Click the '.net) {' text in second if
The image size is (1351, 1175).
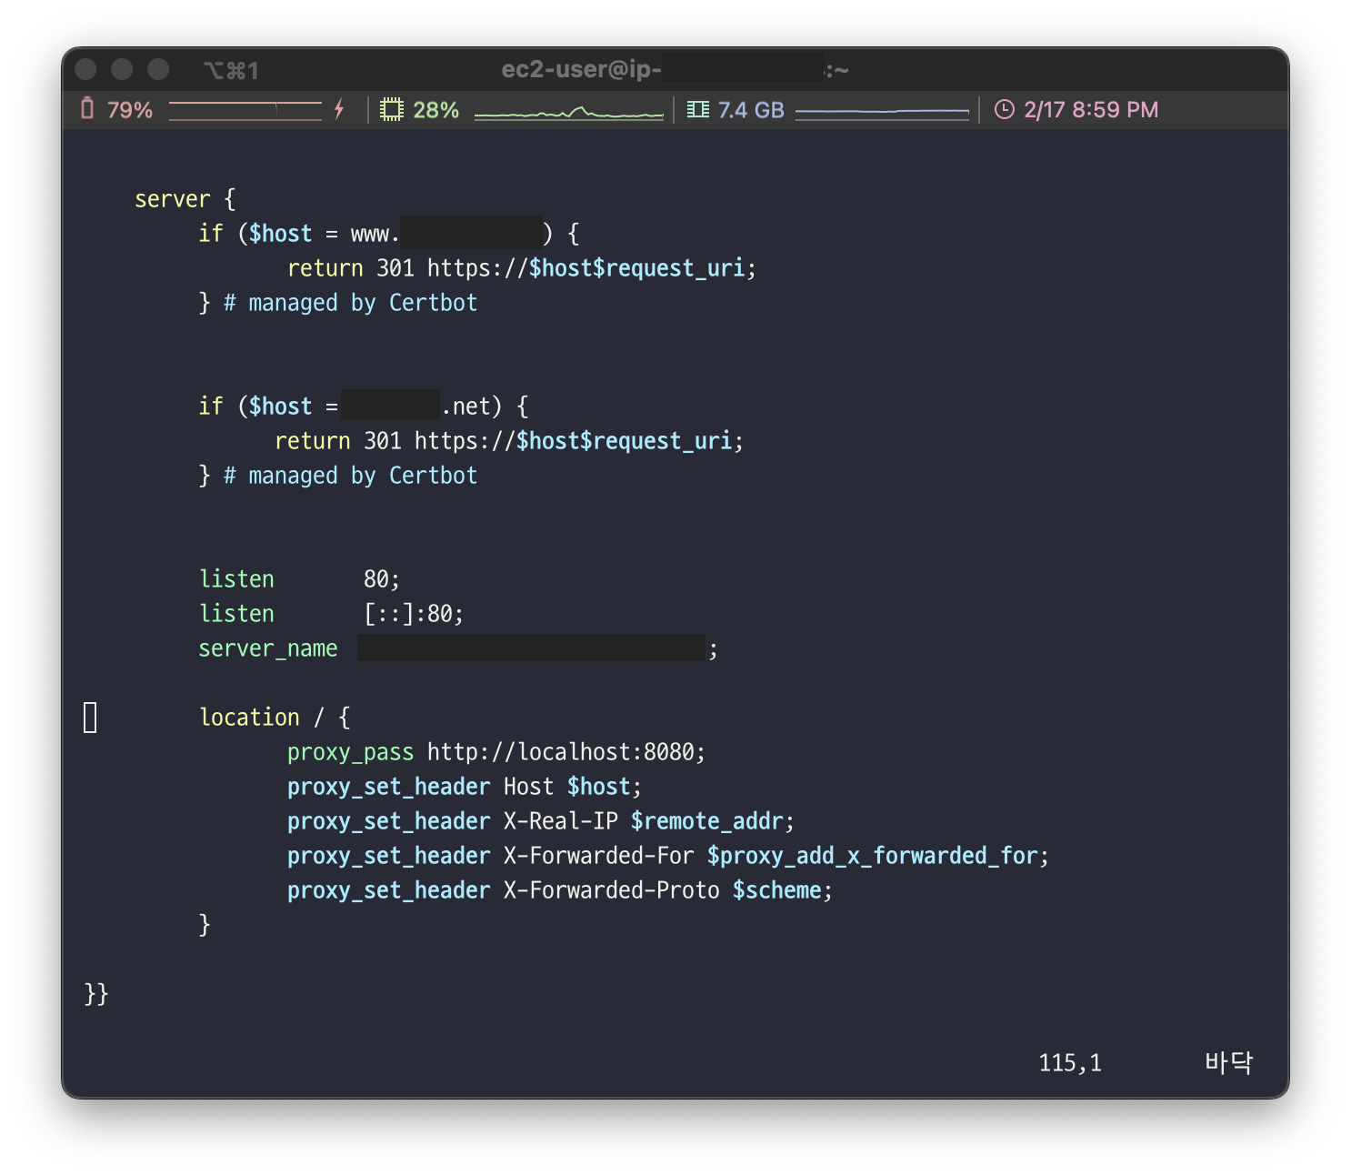pyautogui.click(x=485, y=407)
